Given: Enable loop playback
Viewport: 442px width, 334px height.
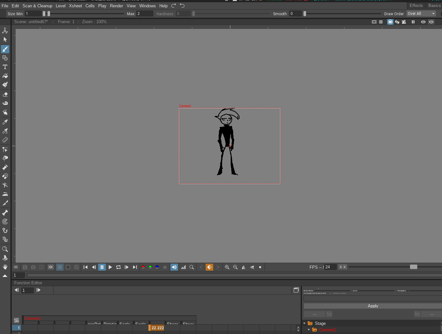Looking at the screenshot, I should [118, 267].
